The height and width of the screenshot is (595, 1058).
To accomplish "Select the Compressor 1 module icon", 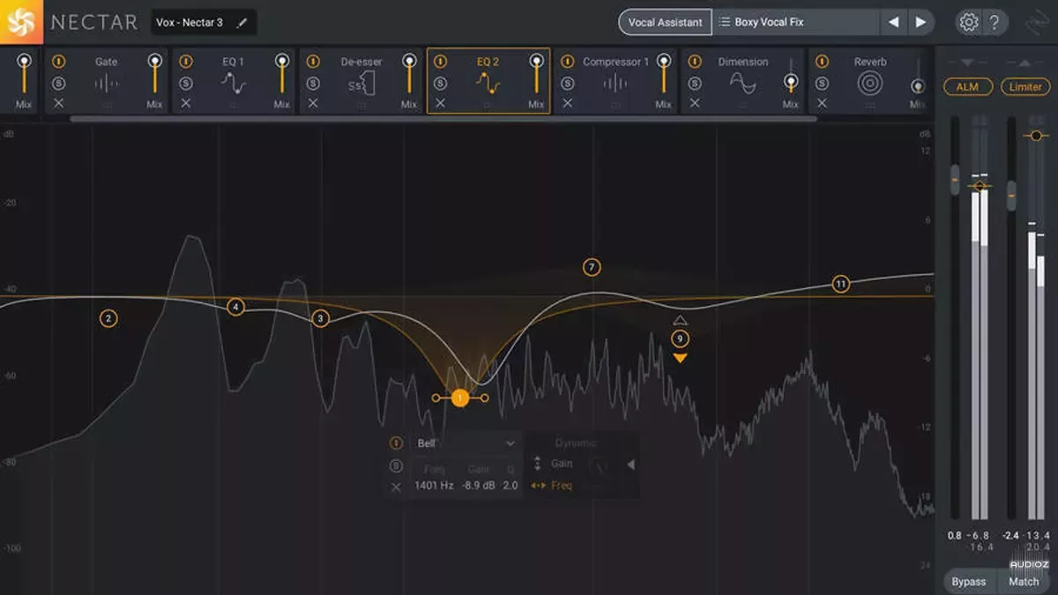I will click(x=615, y=85).
